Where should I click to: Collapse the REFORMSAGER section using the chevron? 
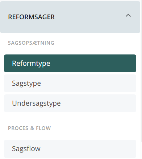tap(128, 16)
